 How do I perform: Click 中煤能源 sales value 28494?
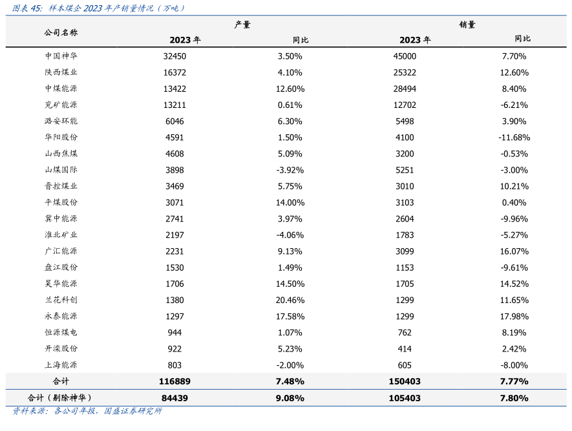tap(405, 89)
